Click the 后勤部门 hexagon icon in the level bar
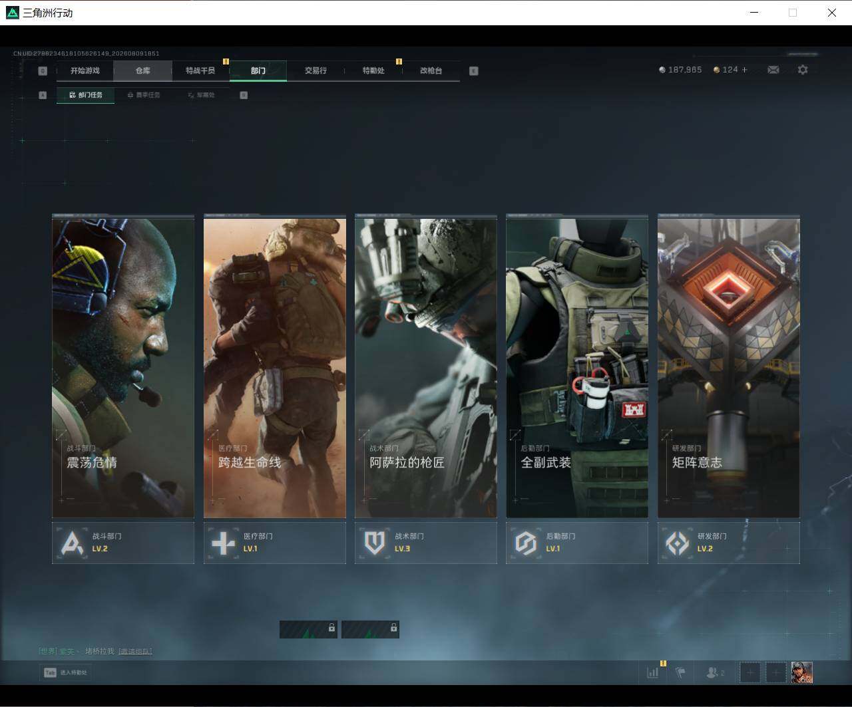This screenshot has height=707, width=852. tap(526, 543)
